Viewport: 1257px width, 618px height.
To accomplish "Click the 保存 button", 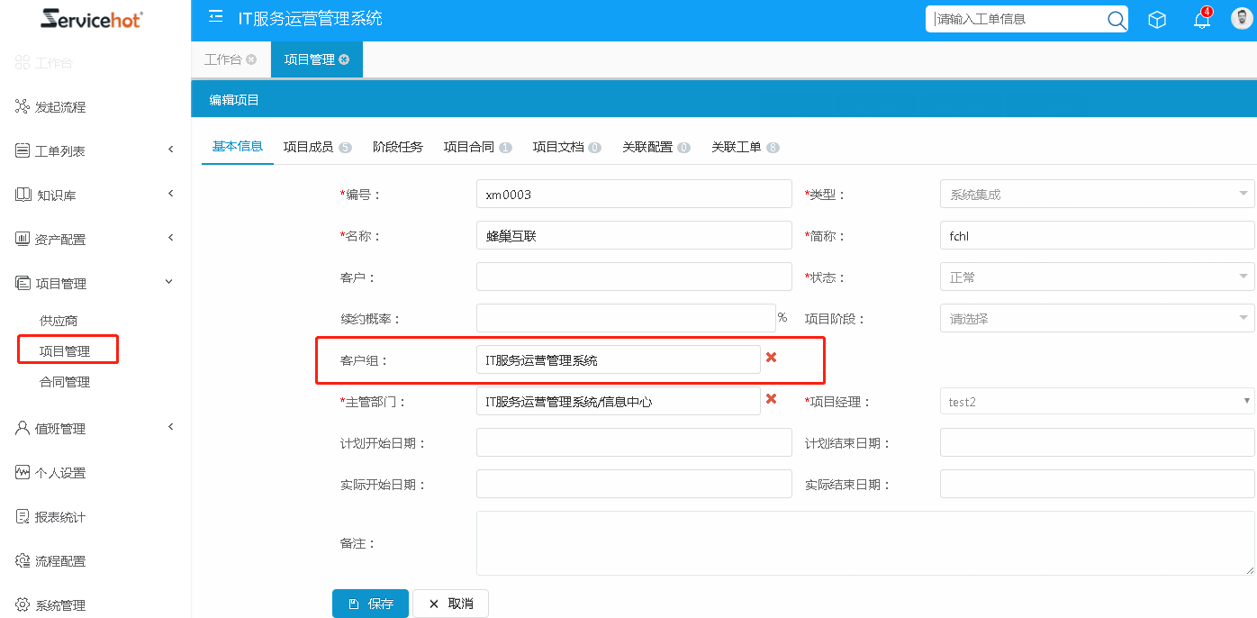I will tap(370, 604).
